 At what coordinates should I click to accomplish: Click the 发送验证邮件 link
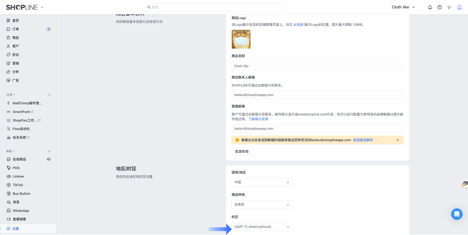pyautogui.click(x=363, y=140)
